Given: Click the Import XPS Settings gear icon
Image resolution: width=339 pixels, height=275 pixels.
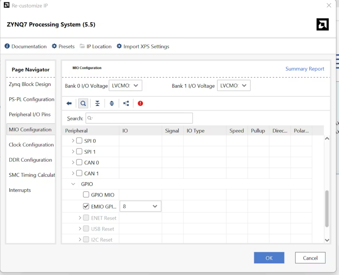Looking at the screenshot, I should 119,46.
